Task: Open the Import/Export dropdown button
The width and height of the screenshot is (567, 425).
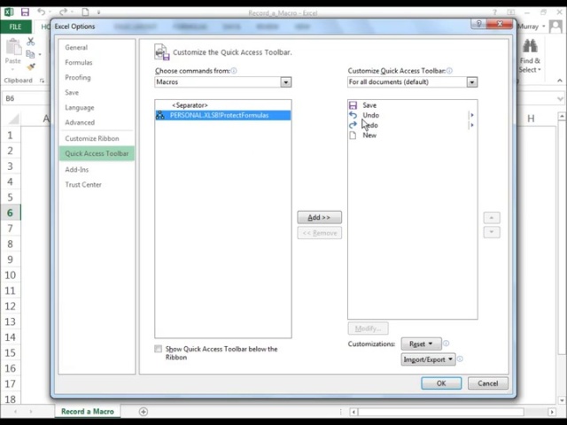Action: (428, 359)
